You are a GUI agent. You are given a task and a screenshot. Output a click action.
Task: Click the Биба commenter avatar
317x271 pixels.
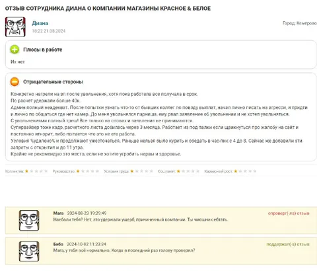29,251
